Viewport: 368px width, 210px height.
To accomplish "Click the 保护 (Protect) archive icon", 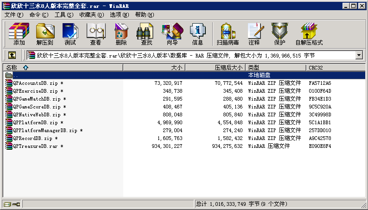I will [x=279, y=34].
